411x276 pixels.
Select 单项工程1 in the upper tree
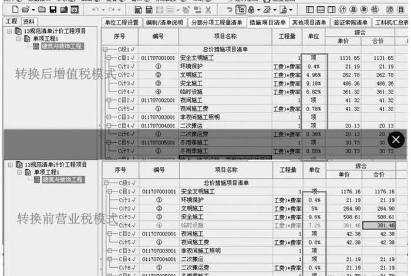[x=46, y=39]
